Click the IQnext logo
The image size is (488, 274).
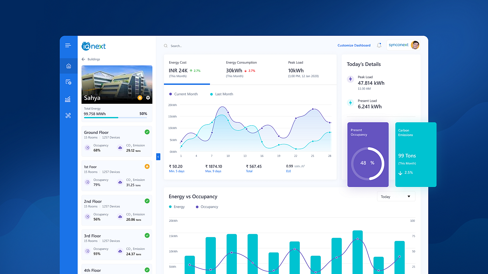pos(94,46)
